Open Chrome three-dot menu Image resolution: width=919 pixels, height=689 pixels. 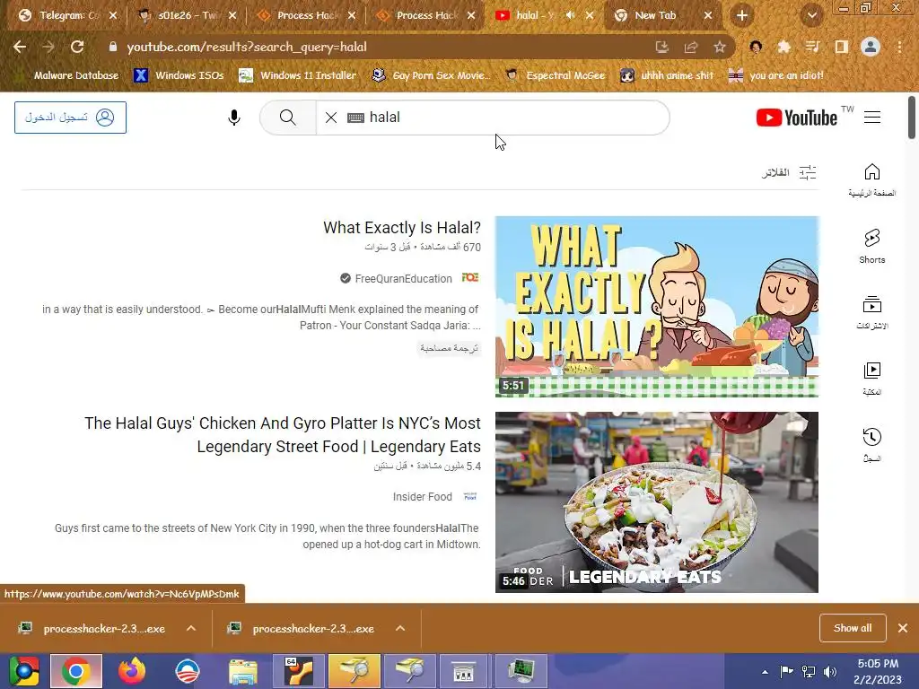pyautogui.click(x=899, y=47)
